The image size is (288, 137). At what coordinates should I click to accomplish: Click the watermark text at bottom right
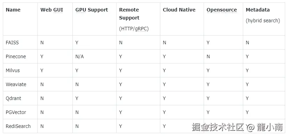(237, 127)
